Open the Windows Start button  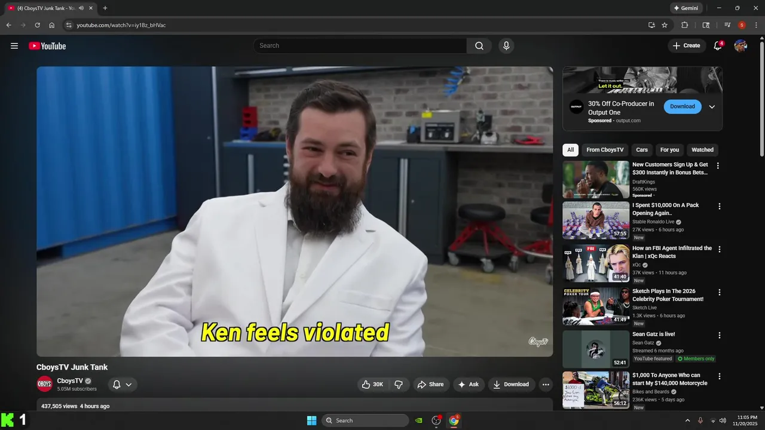click(x=311, y=420)
